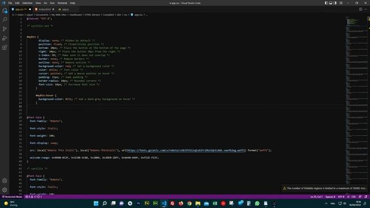This screenshot has width=370, height=208.
Task: Open Windows taskbar search
Action: pos(105,203)
